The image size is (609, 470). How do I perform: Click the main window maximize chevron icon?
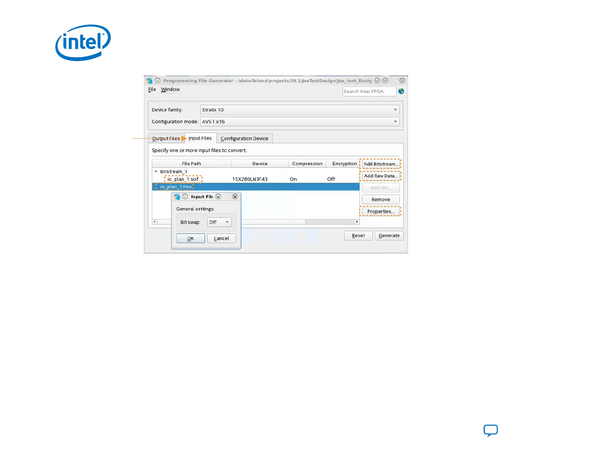coord(385,81)
